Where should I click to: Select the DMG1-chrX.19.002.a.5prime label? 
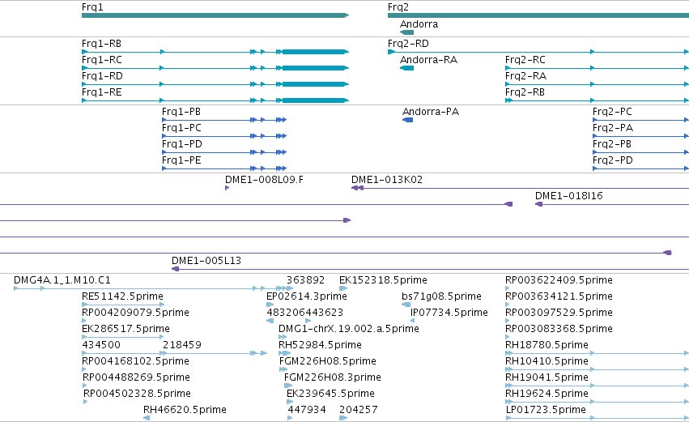tap(349, 329)
